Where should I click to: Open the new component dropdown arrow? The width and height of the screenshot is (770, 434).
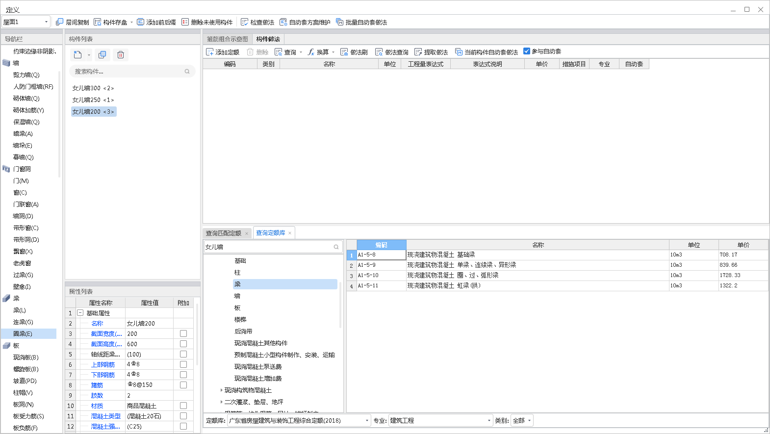89,55
